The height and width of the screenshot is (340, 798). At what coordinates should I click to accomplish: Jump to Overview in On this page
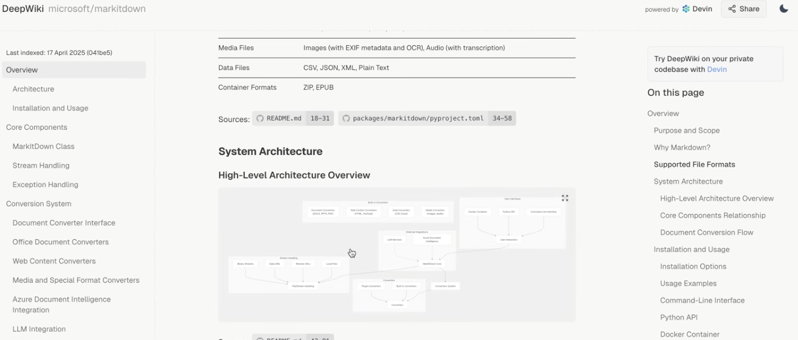[663, 113]
